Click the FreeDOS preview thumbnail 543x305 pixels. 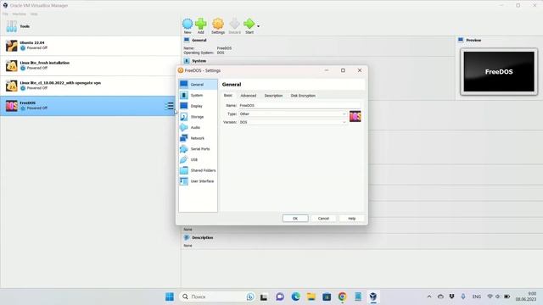pos(499,71)
